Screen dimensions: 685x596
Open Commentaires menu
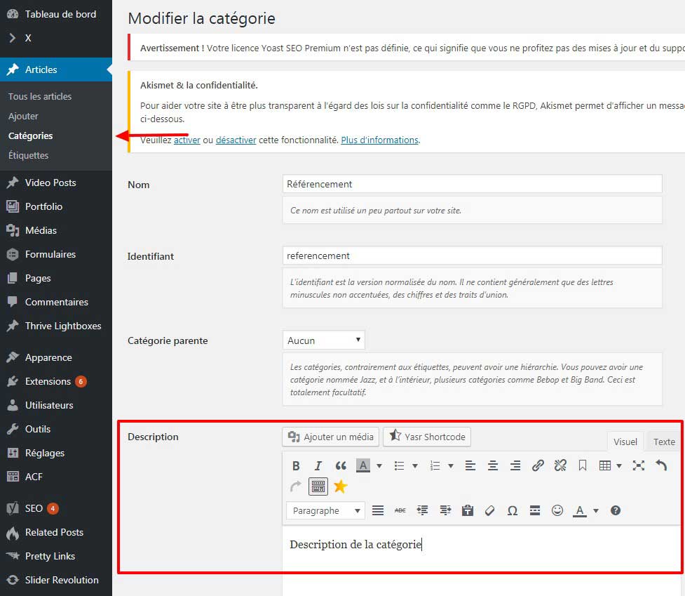pos(56,302)
